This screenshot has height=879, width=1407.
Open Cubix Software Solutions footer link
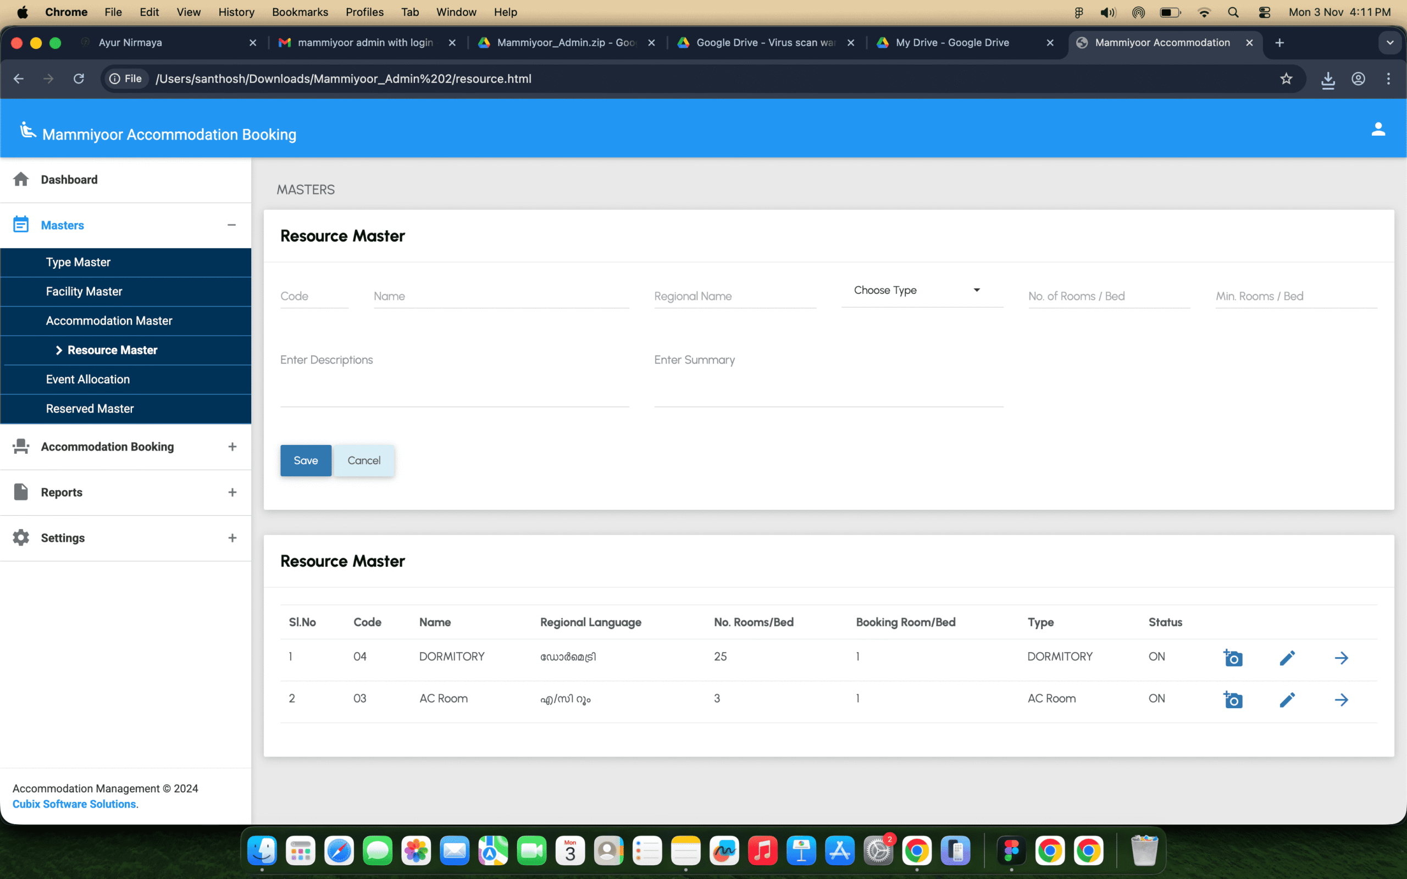pyautogui.click(x=74, y=804)
